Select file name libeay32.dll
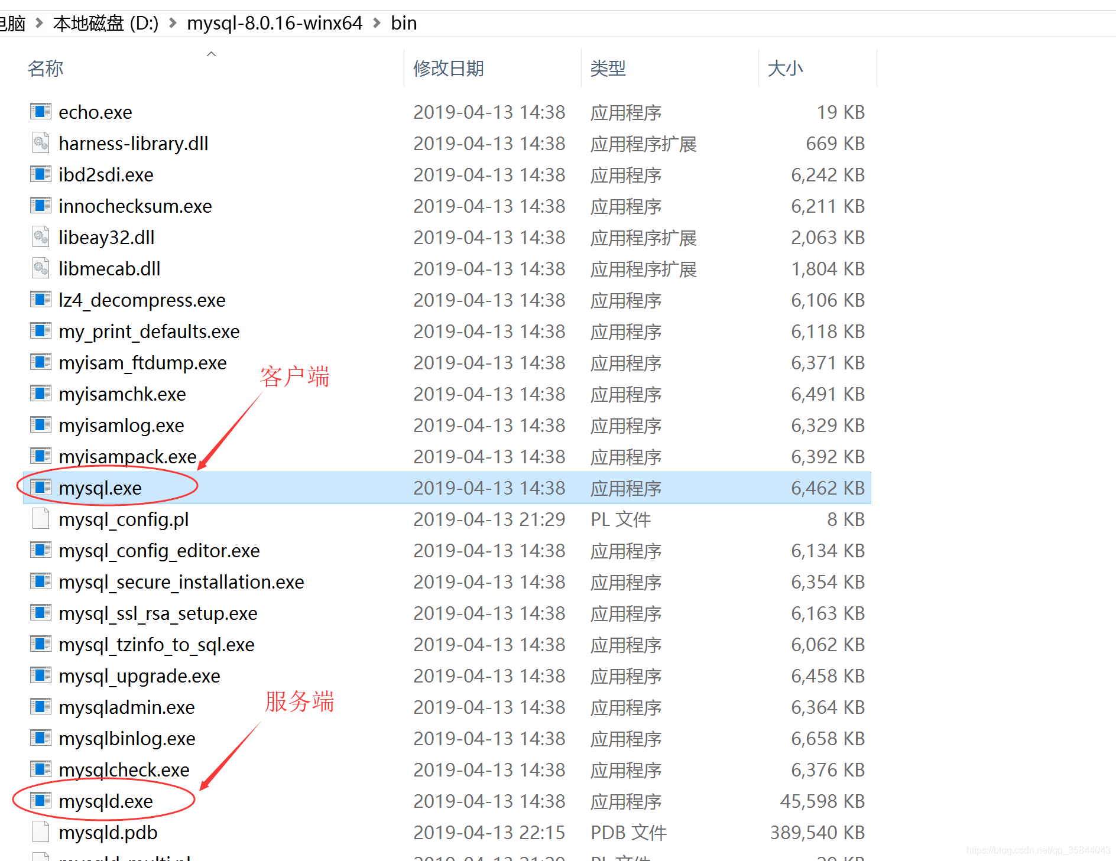The height and width of the screenshot is (861, 1116). pos(106,238)
